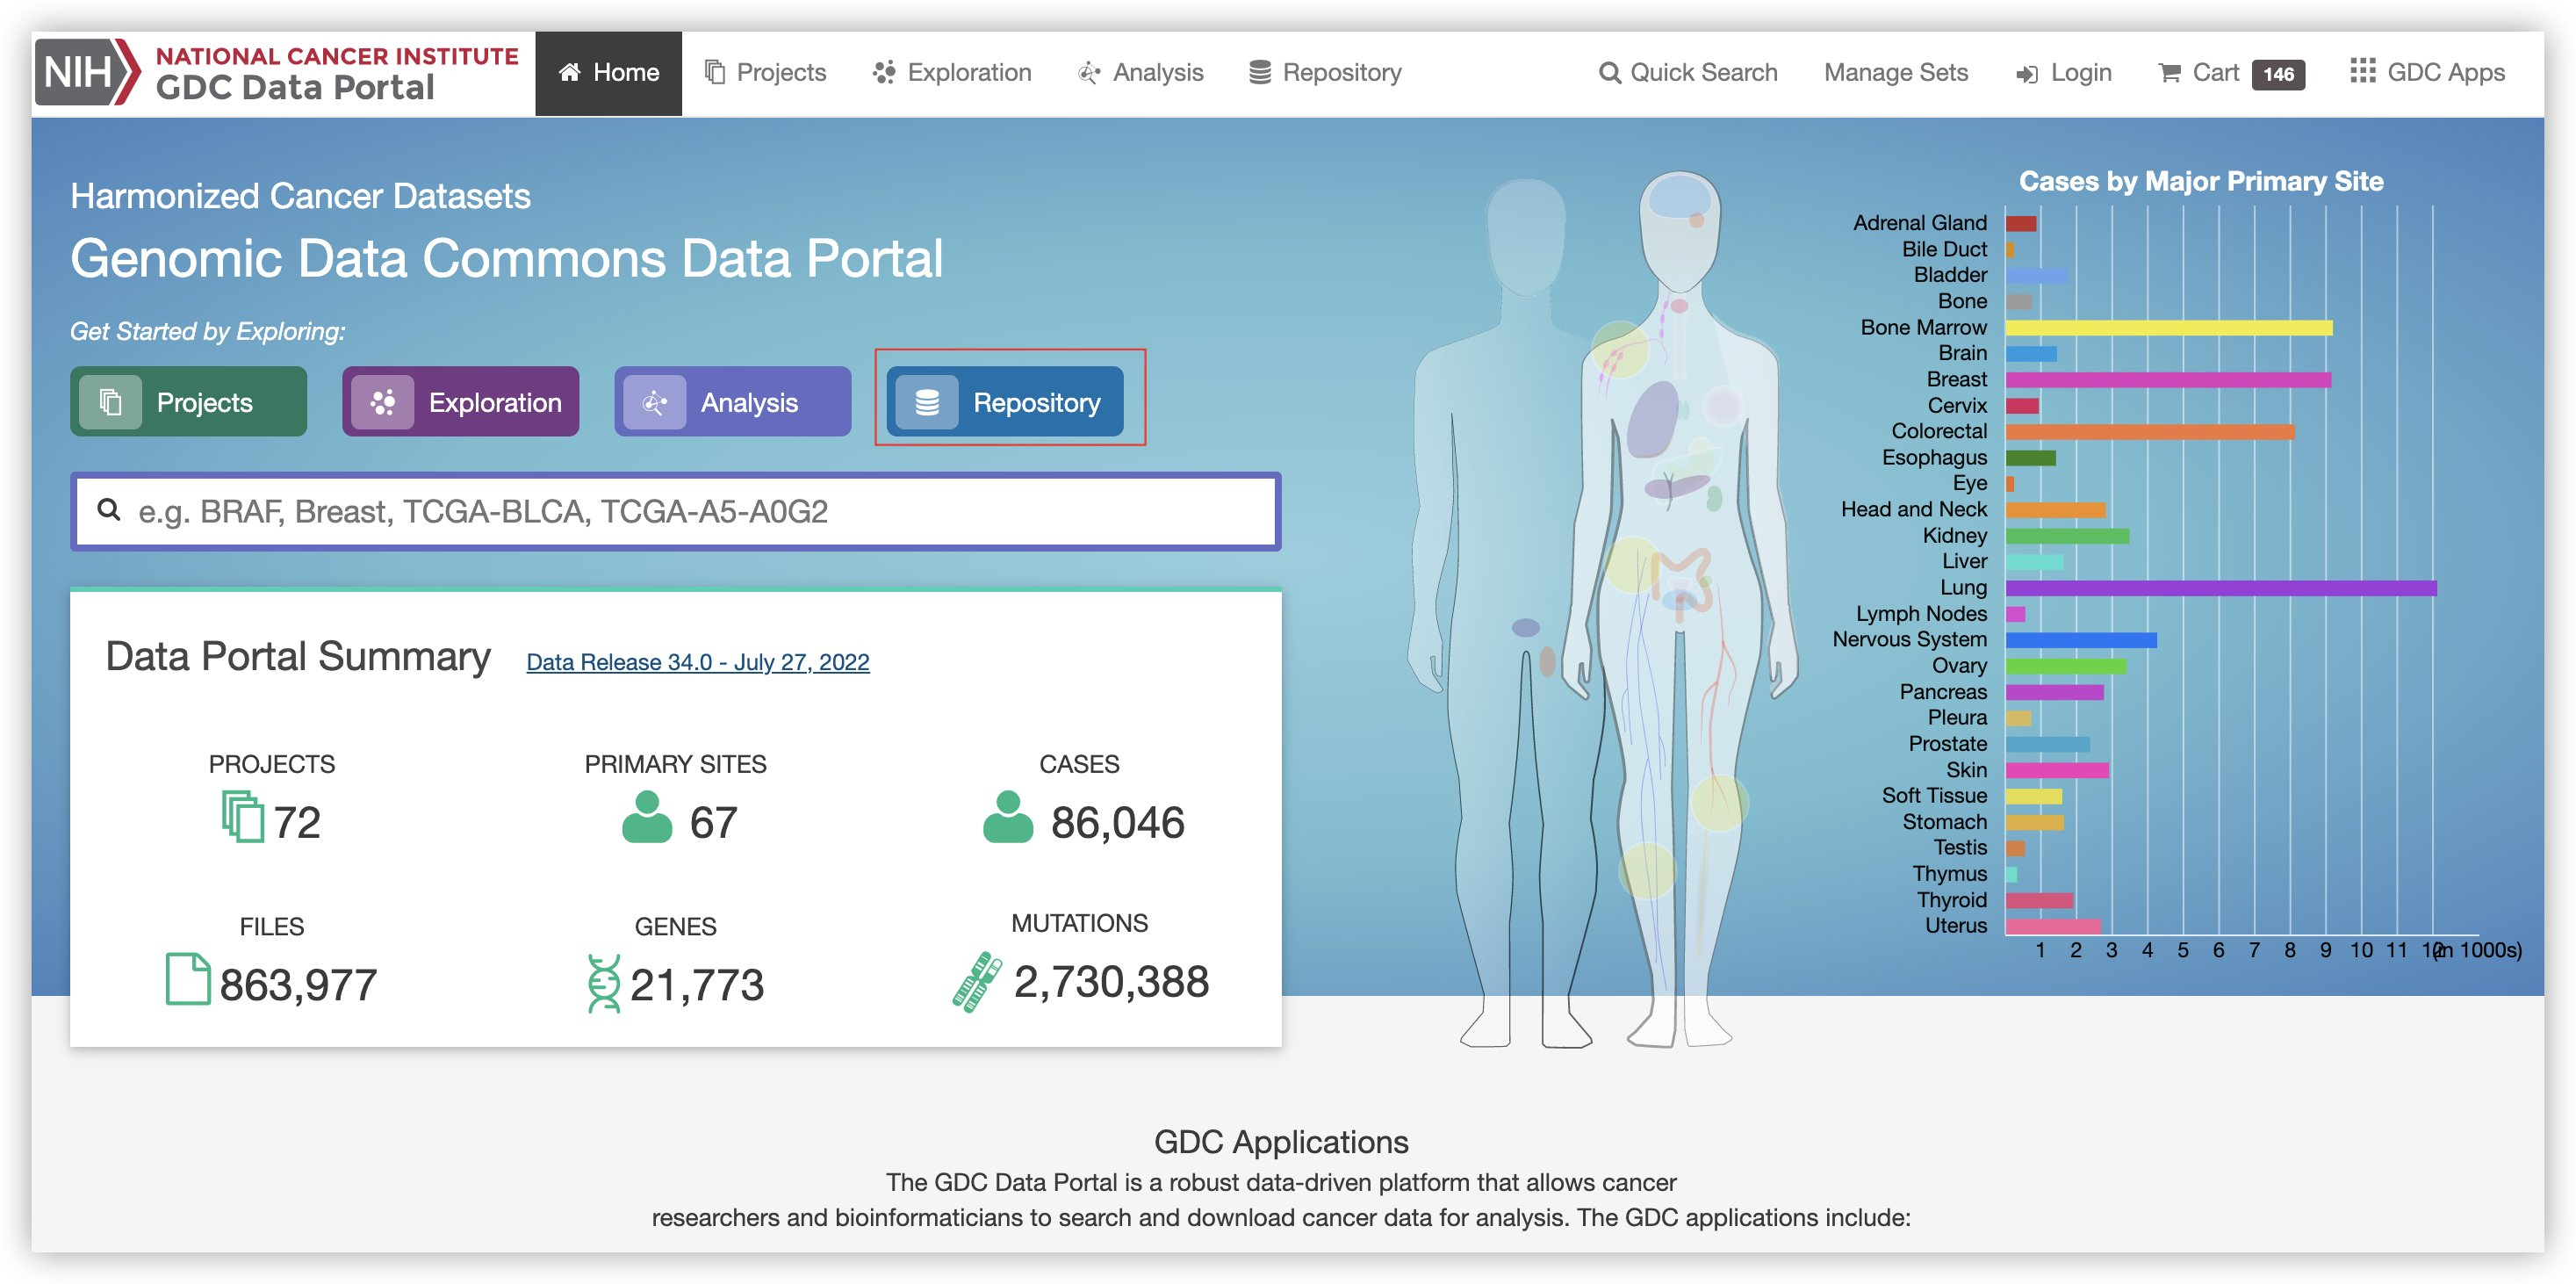Click the green Genes DNA icon
Image resolution: width=2576 pixels, height=1284 pixels.
(603, 983)
